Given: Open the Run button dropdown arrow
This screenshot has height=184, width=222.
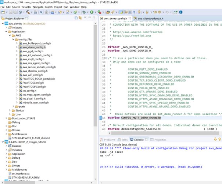Looking at the screenshot, I should 96,12.
